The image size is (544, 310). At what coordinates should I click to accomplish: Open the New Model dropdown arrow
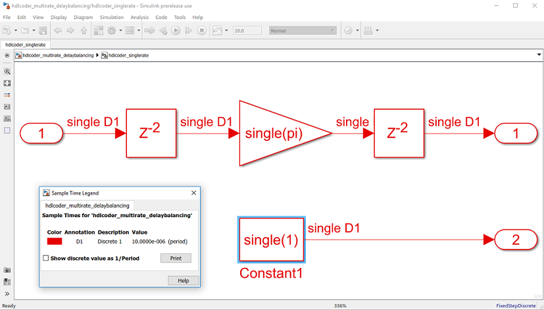pyautogui.click(x=16, y=30)
